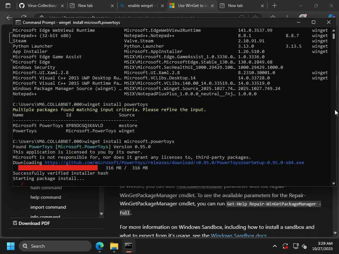The height and width of the screenshot is (254, 339).
Task: Close the enable winget tab
Action: tap(162, 6)
